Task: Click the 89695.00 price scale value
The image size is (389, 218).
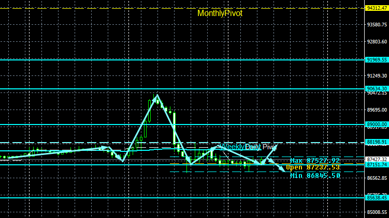Action: coord(377,110)
